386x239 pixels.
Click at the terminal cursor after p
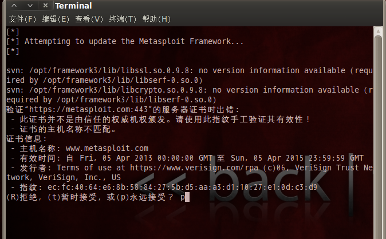pos(187,197)
